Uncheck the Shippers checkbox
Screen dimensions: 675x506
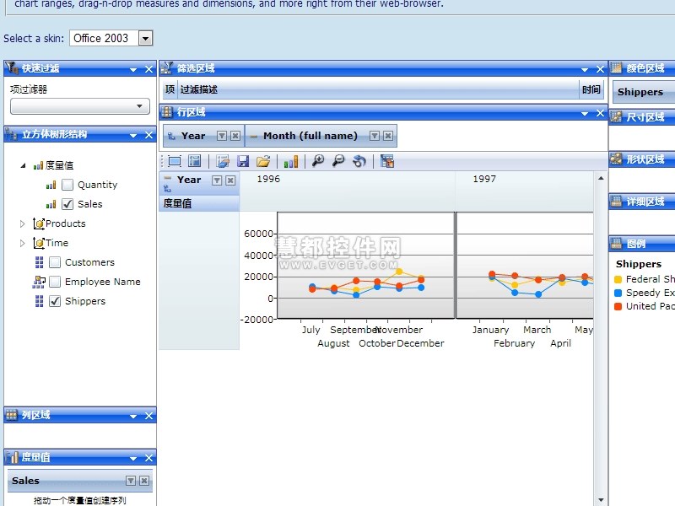(x=55, y=301)
